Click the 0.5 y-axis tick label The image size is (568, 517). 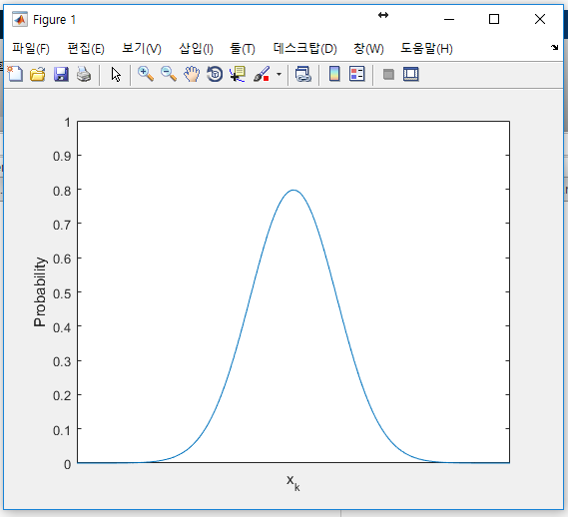[x=62, y=293]
